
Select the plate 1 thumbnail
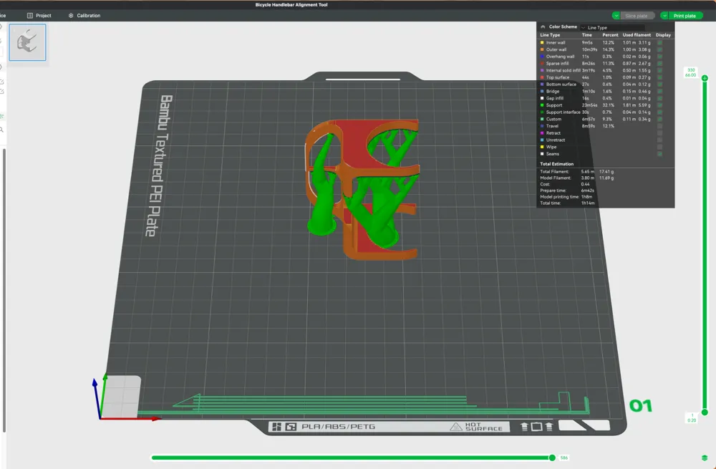click(27, 42)
